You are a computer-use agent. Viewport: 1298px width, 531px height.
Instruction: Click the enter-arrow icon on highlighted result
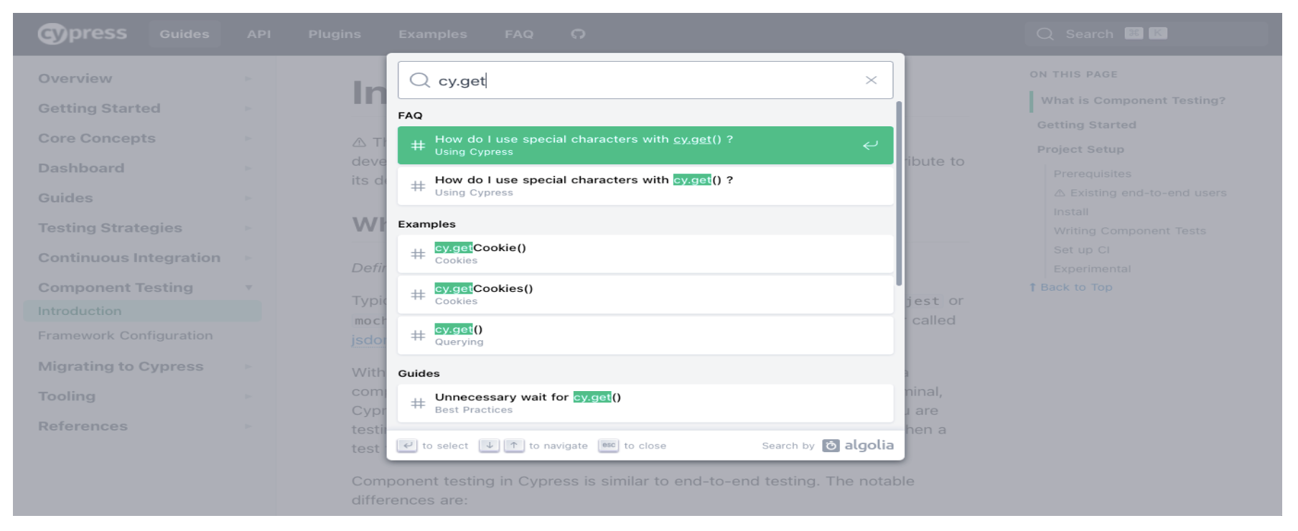coord(870,146)
